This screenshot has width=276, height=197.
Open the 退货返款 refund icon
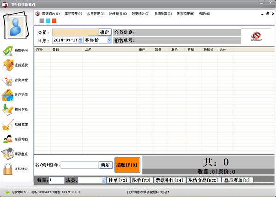tap(8, 65)
